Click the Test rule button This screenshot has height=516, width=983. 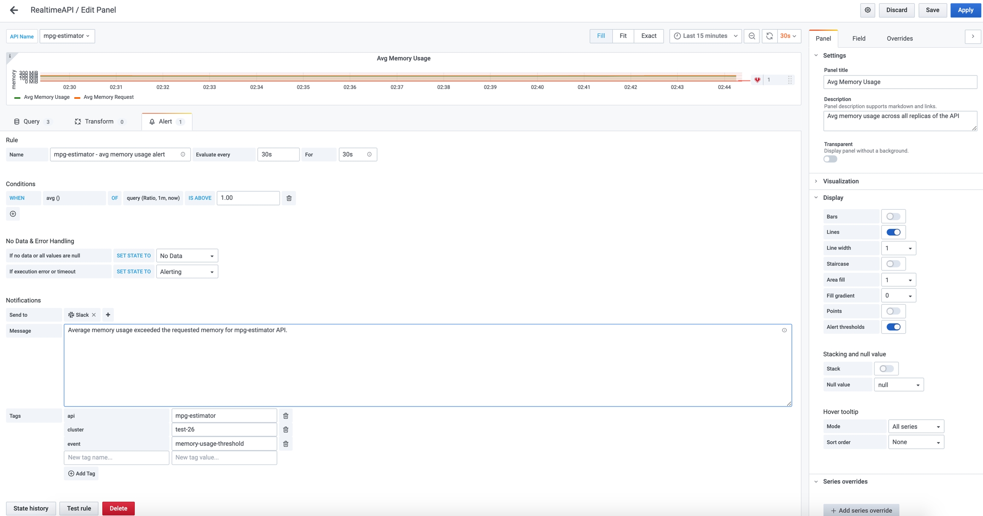(79, 508)
